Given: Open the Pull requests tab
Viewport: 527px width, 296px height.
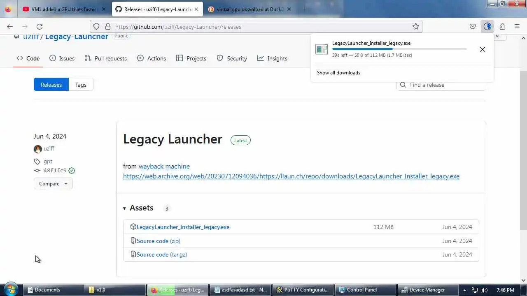Looking at the screenshot, I should pyautogui.click(x=106, y=58).
